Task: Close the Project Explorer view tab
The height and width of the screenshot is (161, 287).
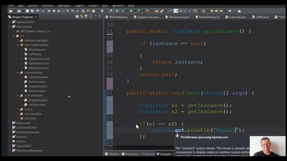Action: (36, 17)
